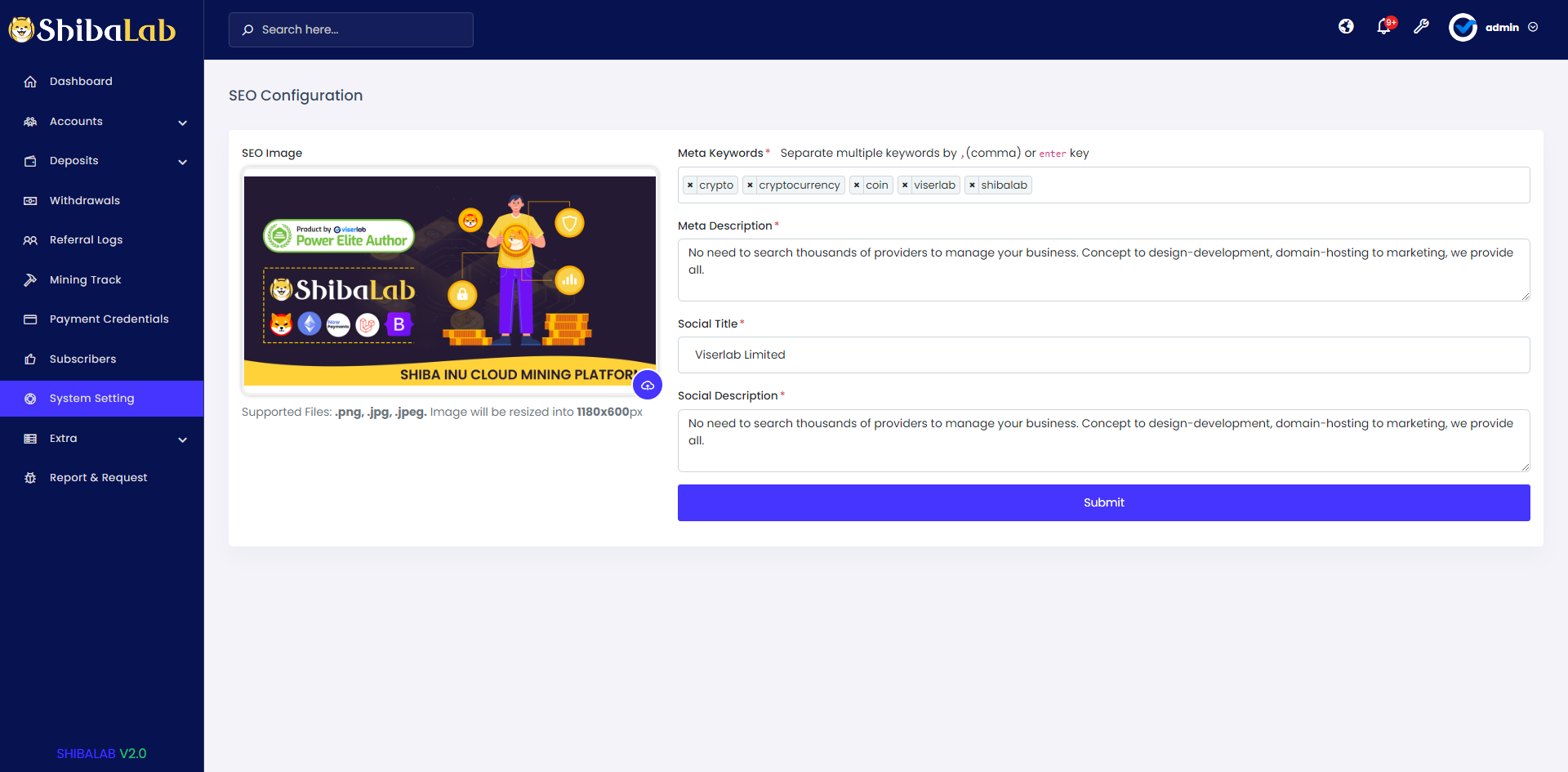Click the Extra server icon
This screenshot has height=772, width=1568.
tap(30, 439)
